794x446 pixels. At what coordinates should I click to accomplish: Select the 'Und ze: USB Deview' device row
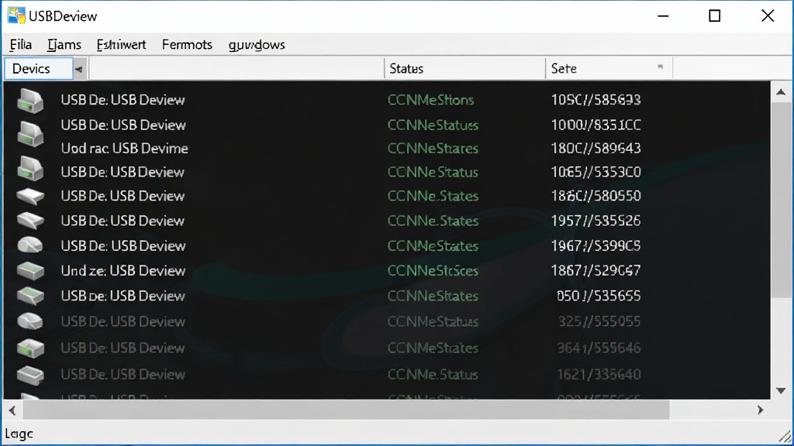coord(387,270)
